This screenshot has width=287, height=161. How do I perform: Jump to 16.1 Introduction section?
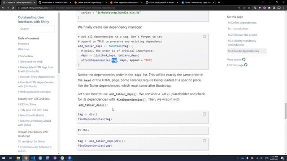click(x=238, y=29)
